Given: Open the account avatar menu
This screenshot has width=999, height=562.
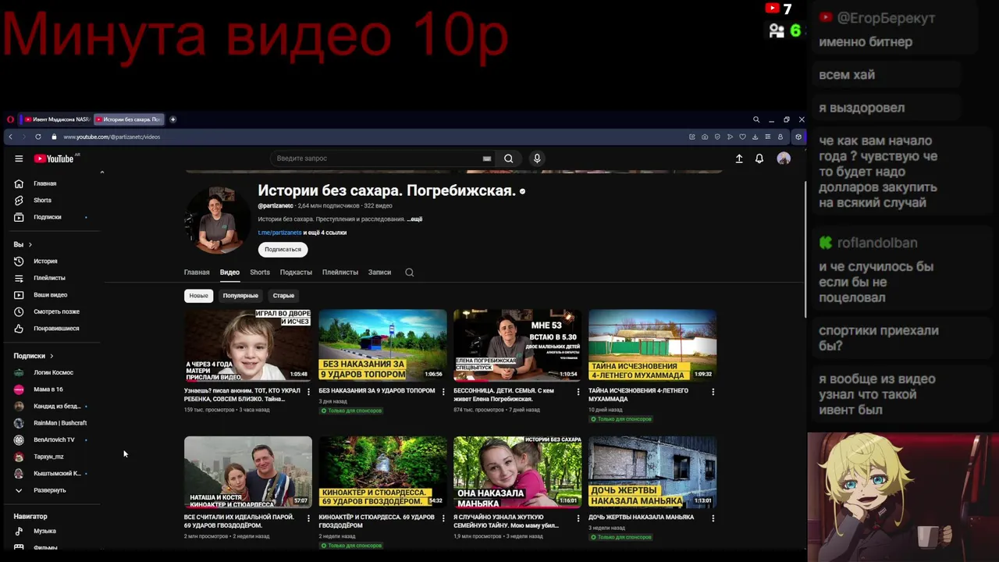Looking at the screenshot, I should click(784, 158).
